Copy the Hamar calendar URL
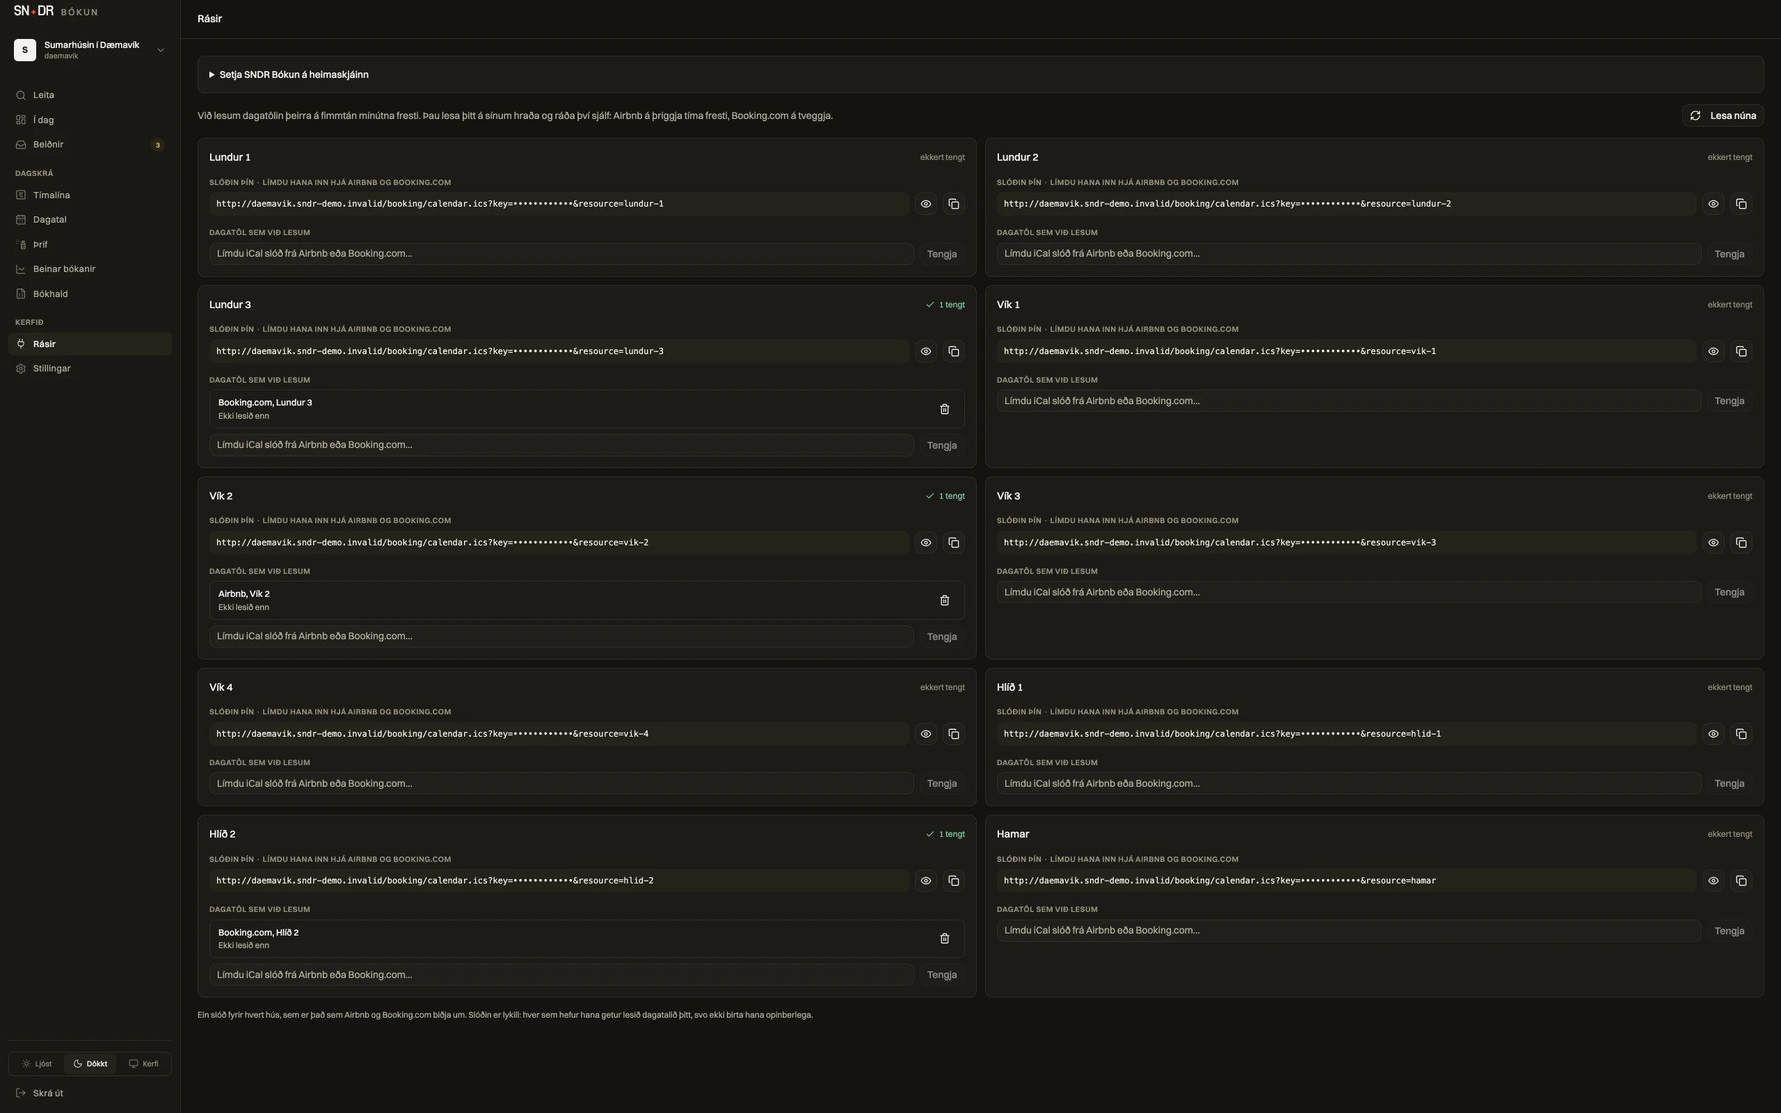 (1741, 881)
